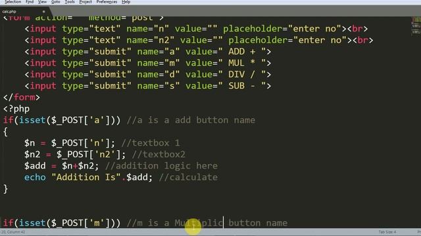Open the Goto menu

(55, 2)
